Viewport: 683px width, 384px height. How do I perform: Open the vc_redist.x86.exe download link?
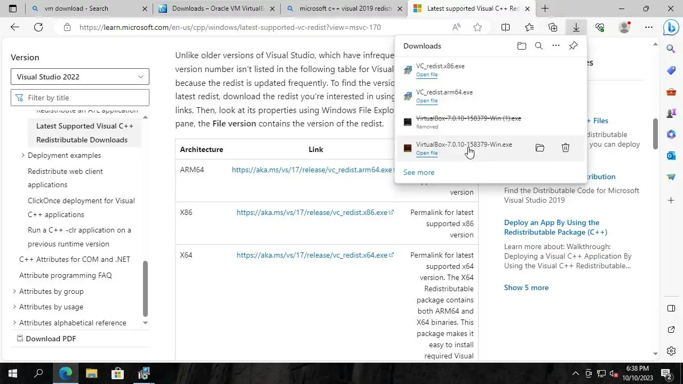pyautogui.click(x=315, y=212)
